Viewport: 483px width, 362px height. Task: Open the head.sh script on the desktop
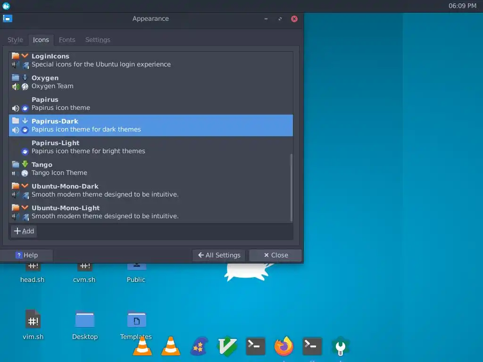(33, 272)
